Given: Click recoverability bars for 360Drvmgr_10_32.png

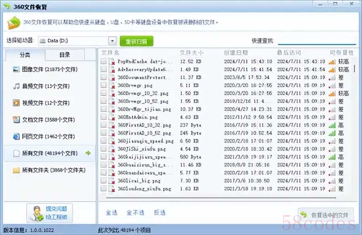Looking at the screenshot, I should tap(332, 94).
